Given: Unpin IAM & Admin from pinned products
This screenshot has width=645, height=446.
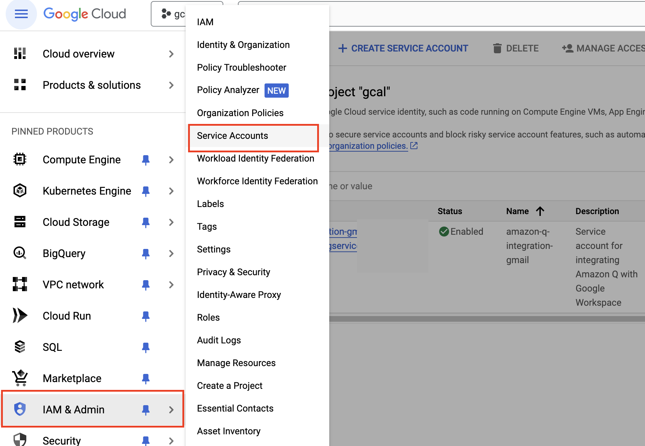Looking at the screenshot, I should point(146,410).
